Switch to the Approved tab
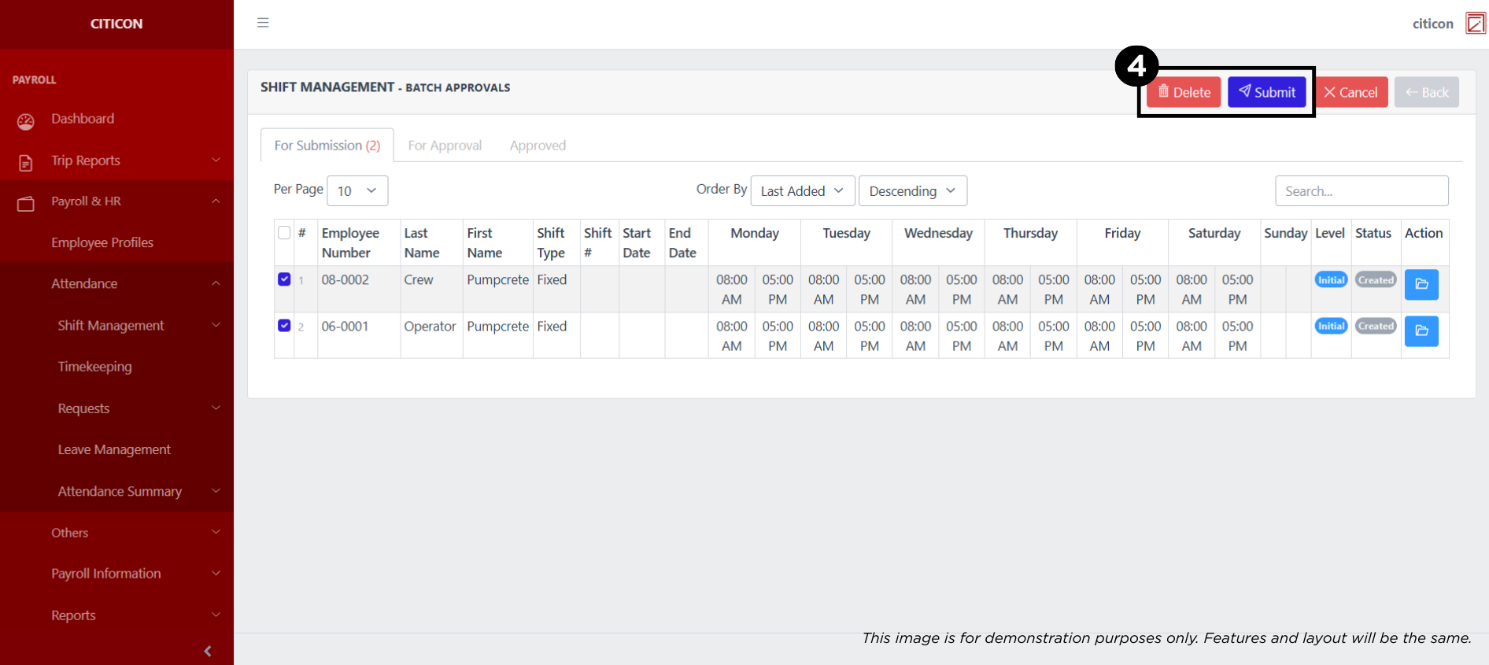 (538, 146)
